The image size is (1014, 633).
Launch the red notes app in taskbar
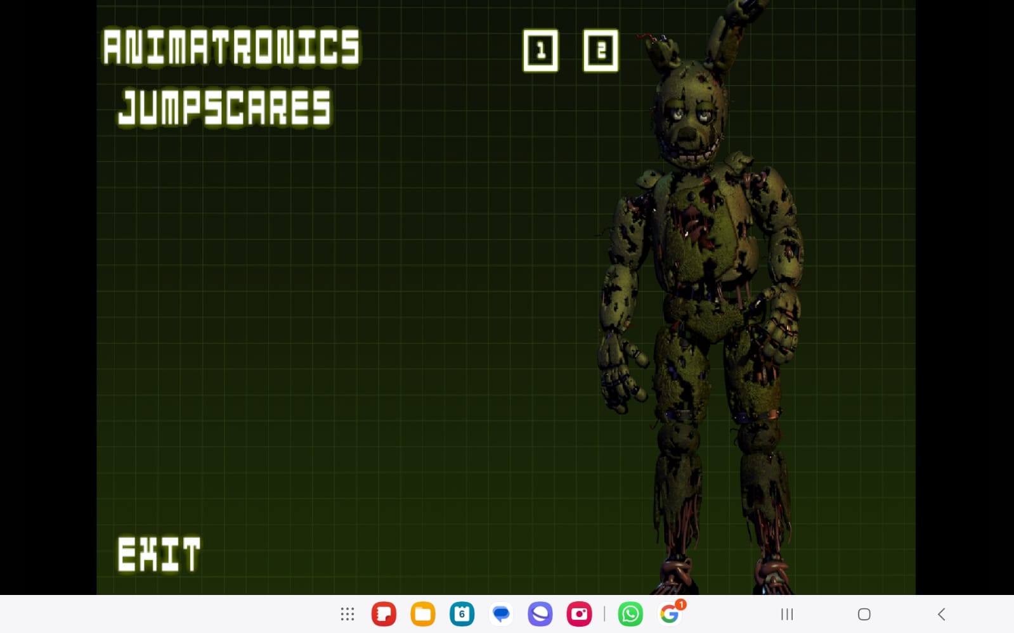tap(384, 614)
